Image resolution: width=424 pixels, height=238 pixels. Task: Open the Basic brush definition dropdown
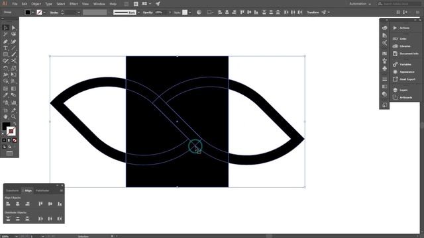tap(138, 13)
